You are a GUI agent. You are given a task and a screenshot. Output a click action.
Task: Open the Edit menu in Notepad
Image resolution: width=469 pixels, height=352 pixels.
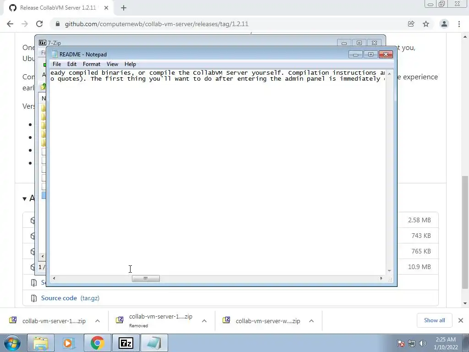click(72, 64)
